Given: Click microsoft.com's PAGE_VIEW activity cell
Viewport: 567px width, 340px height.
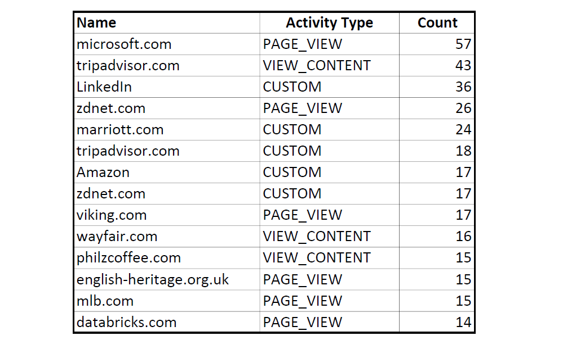Looking at the screenshot, I should [329, 44].
